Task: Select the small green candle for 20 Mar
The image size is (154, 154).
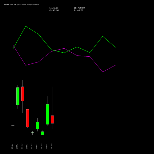Action: point(43,133)
